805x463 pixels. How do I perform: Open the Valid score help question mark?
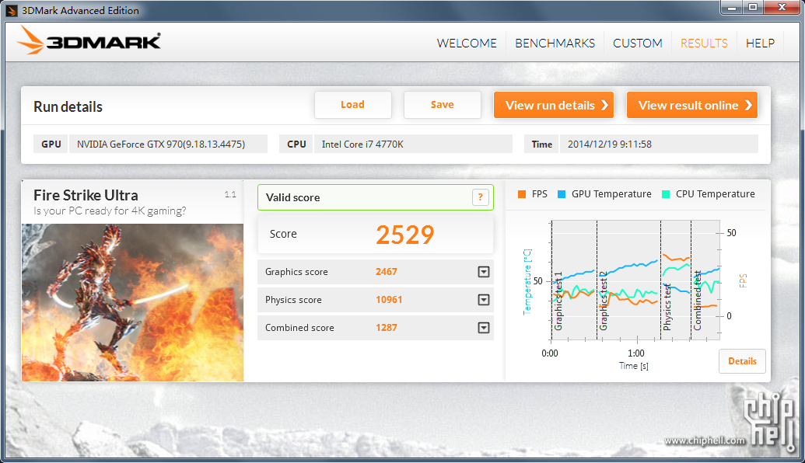480,197
